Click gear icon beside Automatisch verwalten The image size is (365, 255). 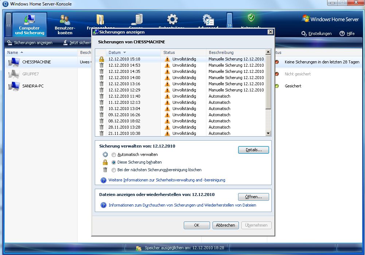click(x=105, y=154)
